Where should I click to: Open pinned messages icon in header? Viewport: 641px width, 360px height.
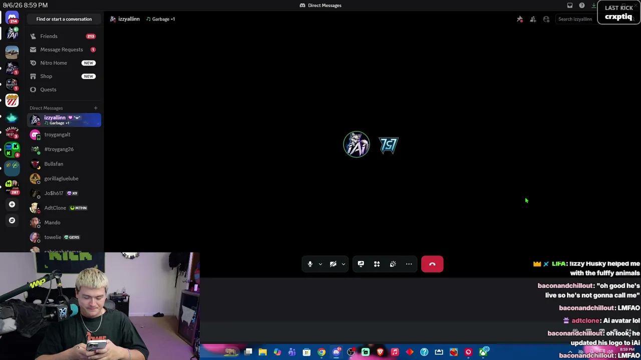pyautogui.click(x=520, y=19)
